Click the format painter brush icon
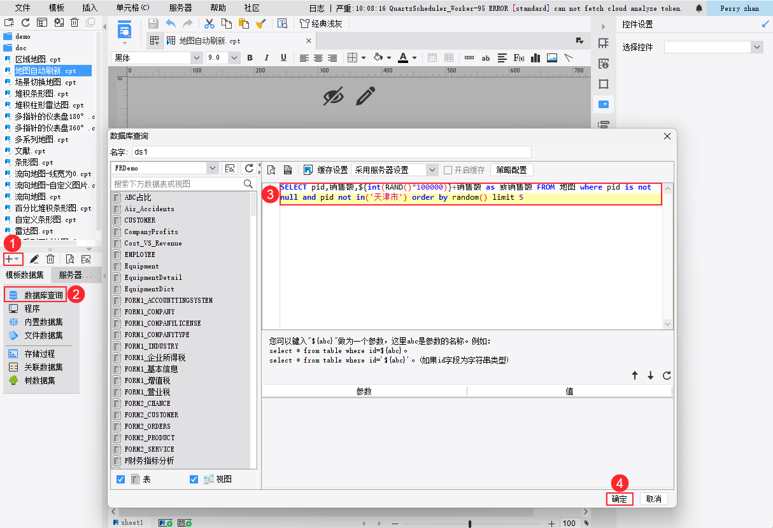 pyautogui.click(x=260, y=24)
